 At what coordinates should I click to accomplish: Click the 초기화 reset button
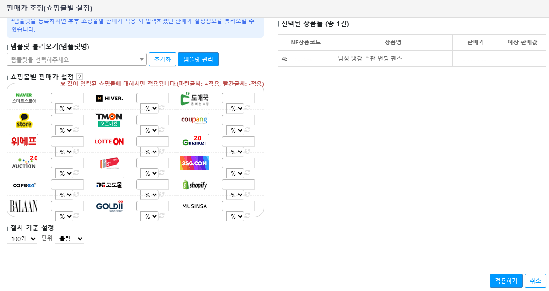162,59
